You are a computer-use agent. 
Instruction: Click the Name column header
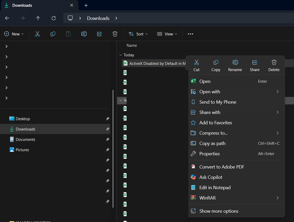[131, 45]
